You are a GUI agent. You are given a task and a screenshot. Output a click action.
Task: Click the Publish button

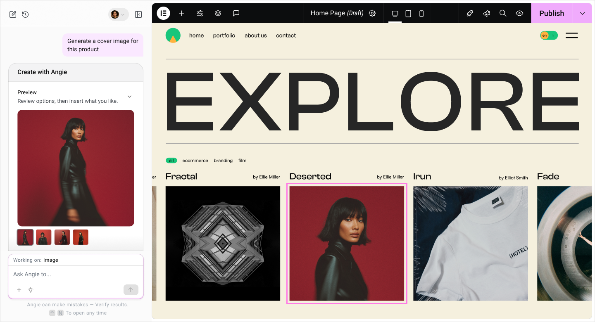tap(551, 13)
